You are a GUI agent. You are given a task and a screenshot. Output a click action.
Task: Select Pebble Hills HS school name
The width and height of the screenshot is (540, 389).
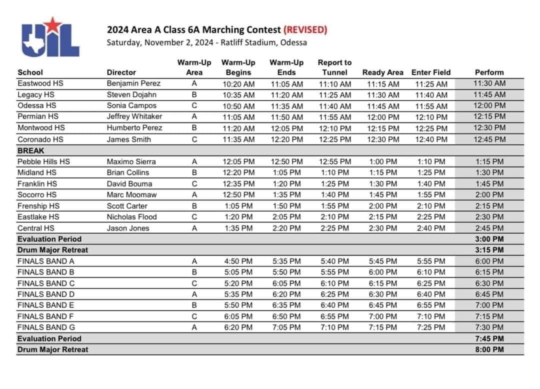43,161
